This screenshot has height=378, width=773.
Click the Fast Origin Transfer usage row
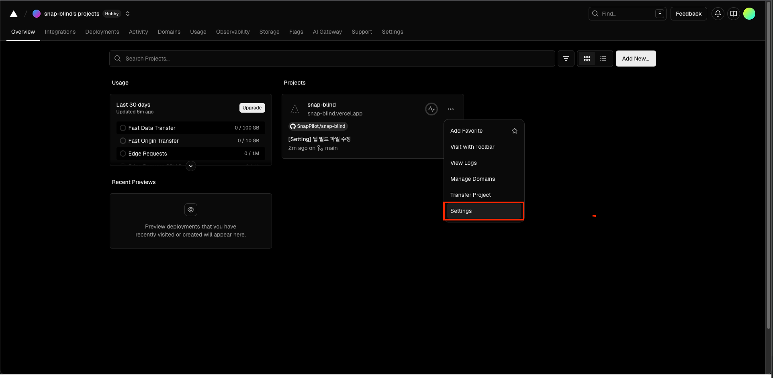[x=190, y=141]
